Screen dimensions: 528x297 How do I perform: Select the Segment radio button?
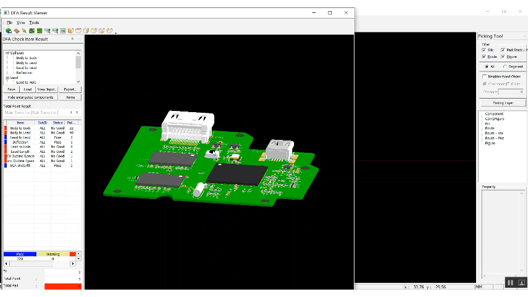505,67
